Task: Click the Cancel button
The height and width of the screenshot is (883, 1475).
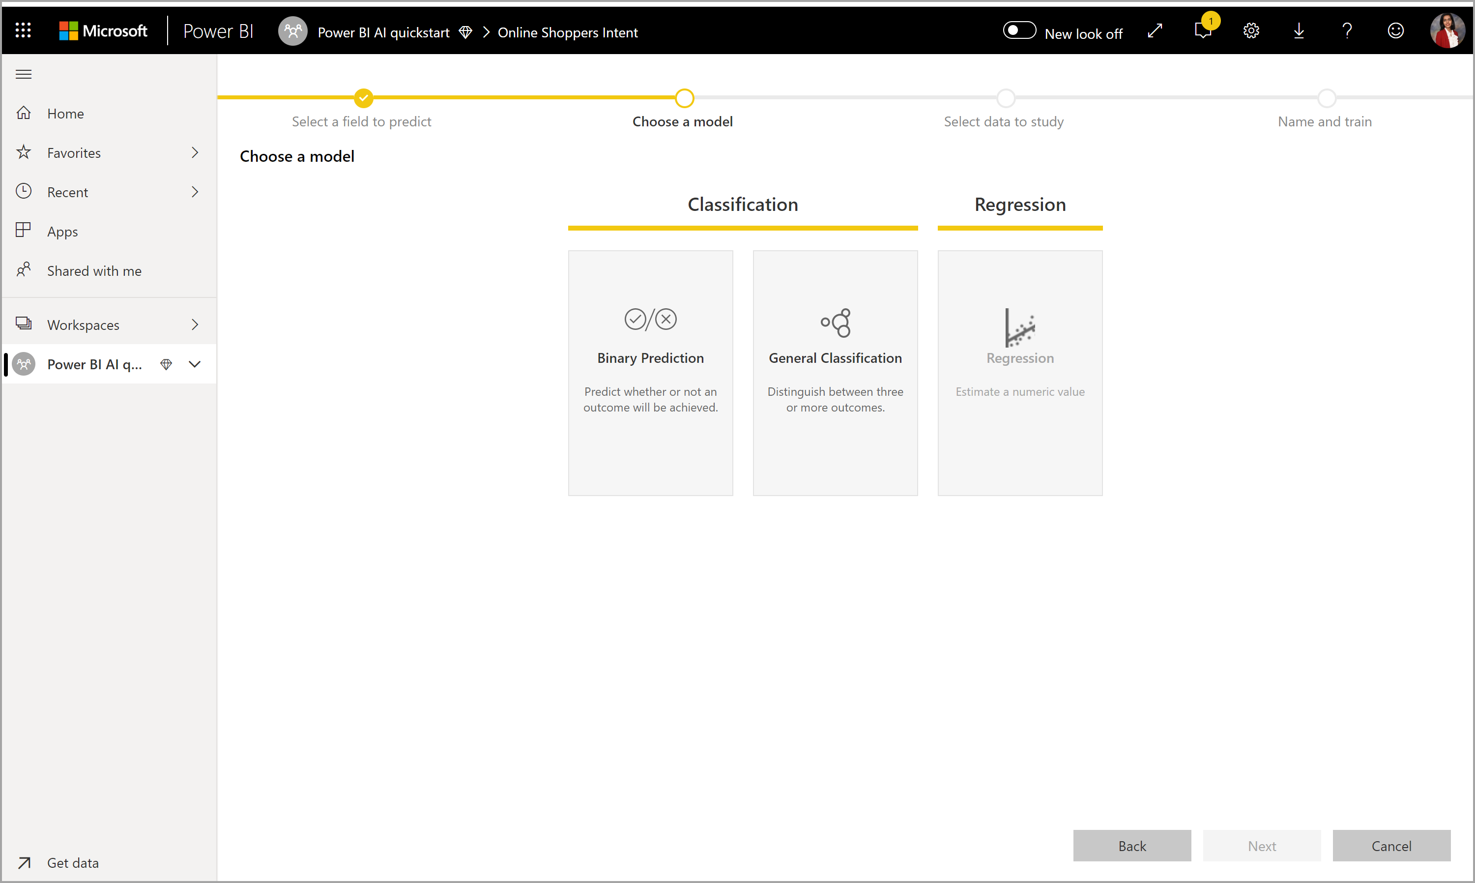Action: (x=1391, y=846)
